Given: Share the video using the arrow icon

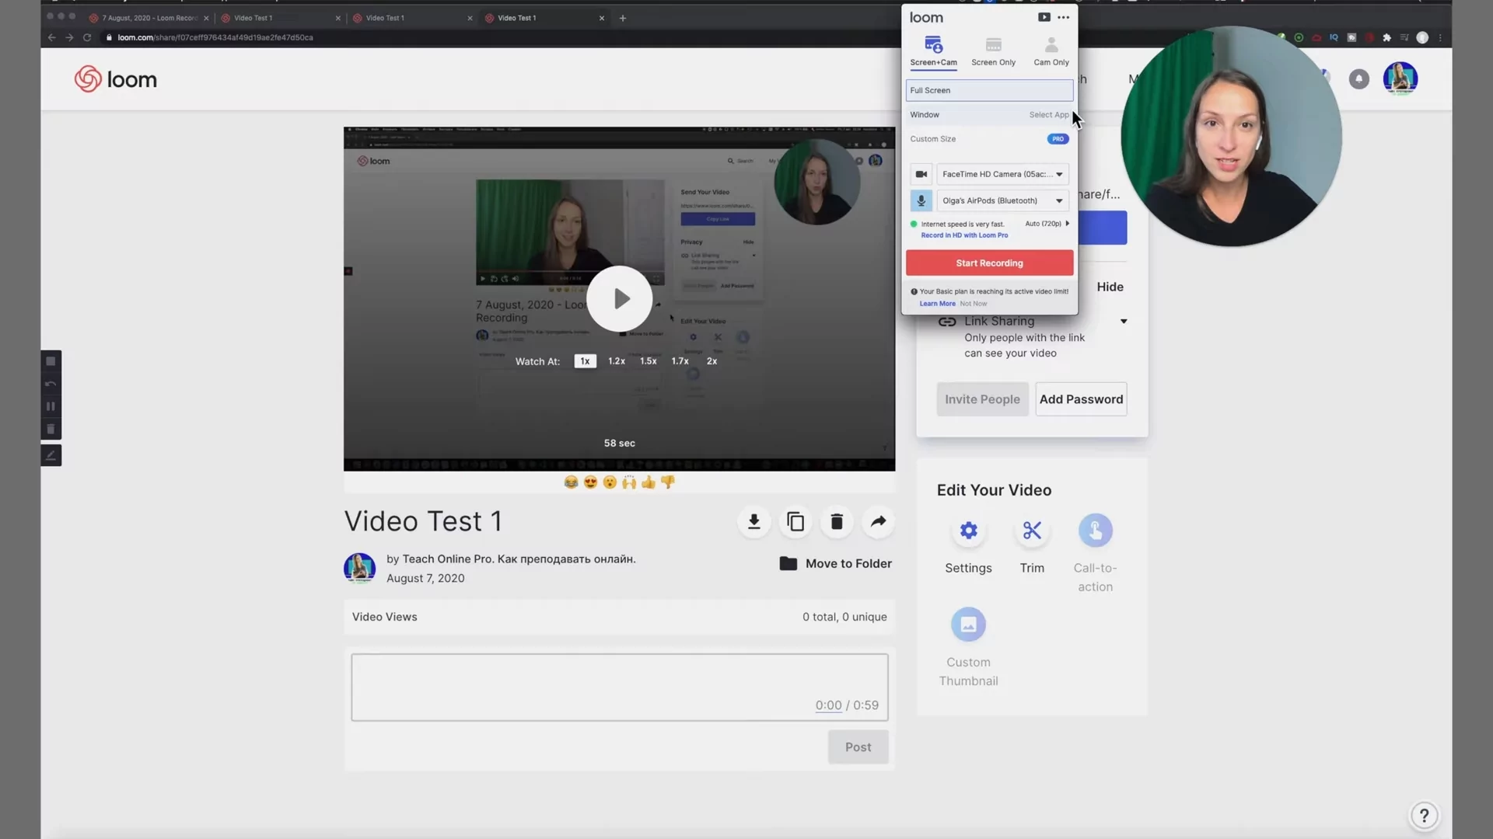Looking at the screenshot, I should tap(878, 522).
